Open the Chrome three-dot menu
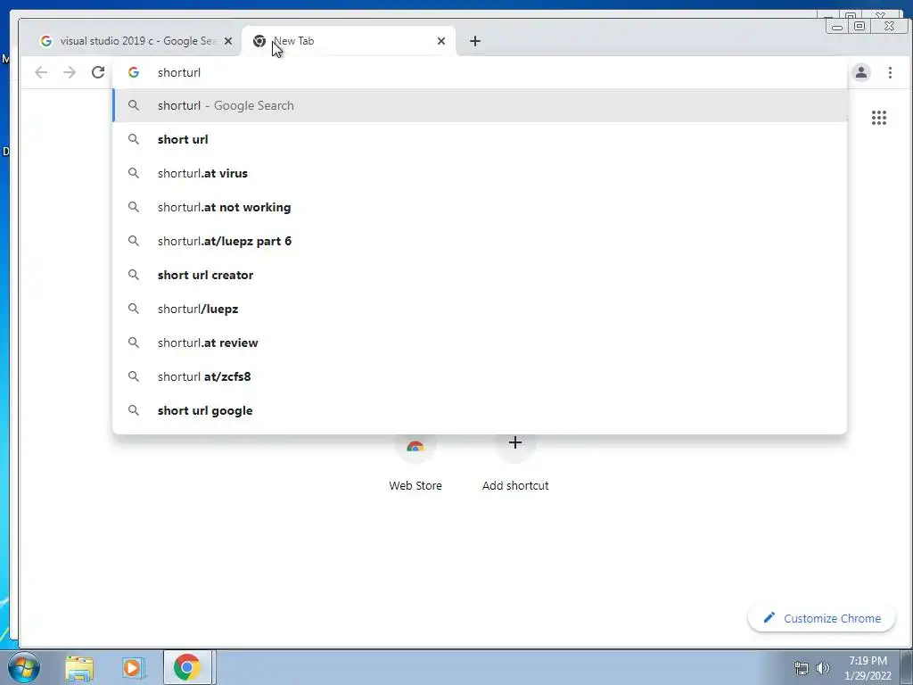913x685 pixels. [890, 72]
